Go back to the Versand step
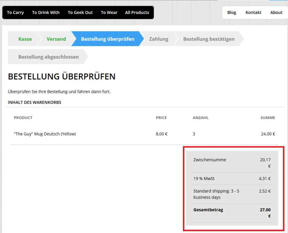This screenshot has width=288, height=233. tap(56, 39)
